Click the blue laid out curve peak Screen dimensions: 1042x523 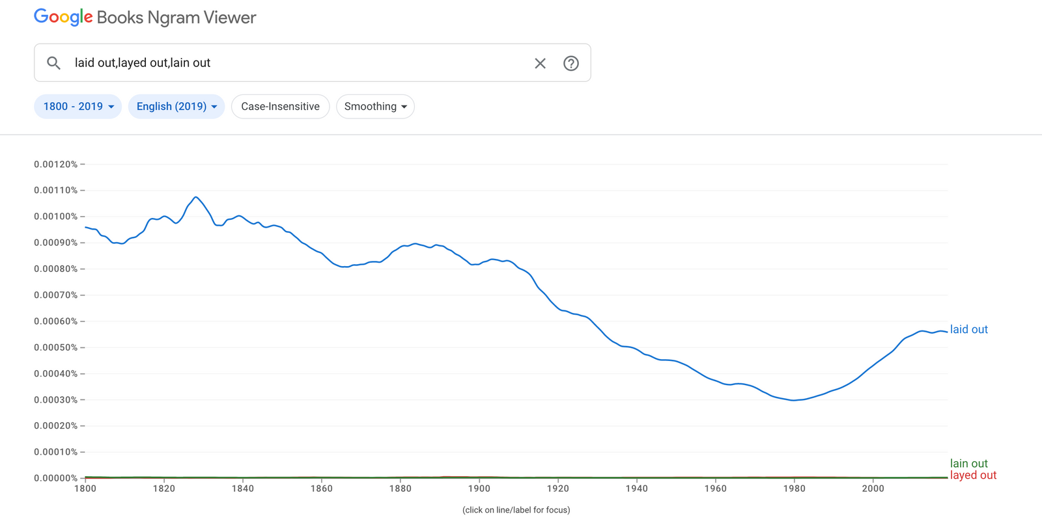point(195,197)
